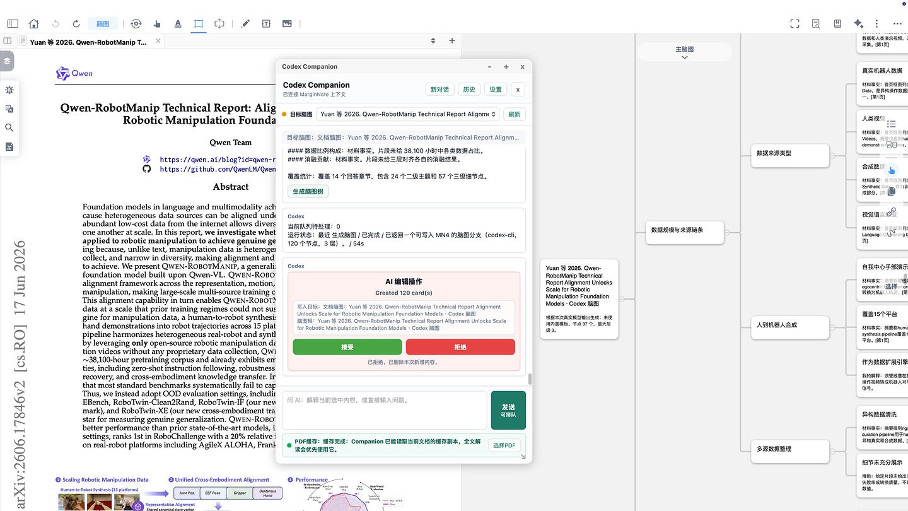Click the undo arrow in toolbar

click(x=55, y=23)
